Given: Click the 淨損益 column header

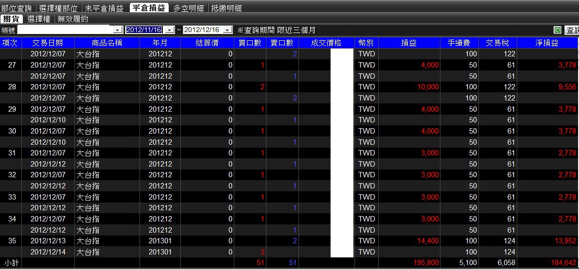Looking at the screenshot, I should [547, 43].
